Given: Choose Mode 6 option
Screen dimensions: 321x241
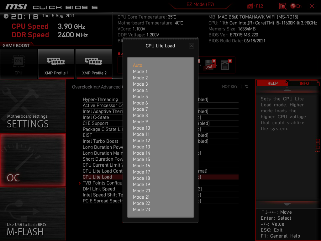Looking at the screenshot, I should [140, 103].
